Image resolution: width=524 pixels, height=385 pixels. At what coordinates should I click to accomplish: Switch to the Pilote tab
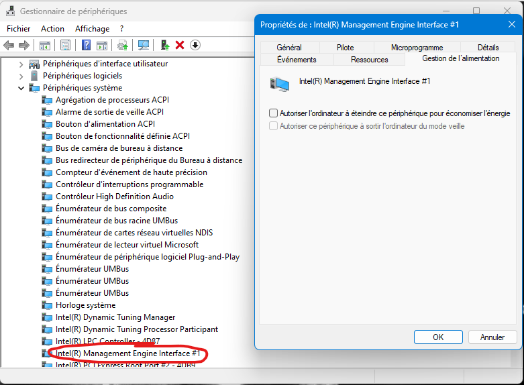pos(346,48)
